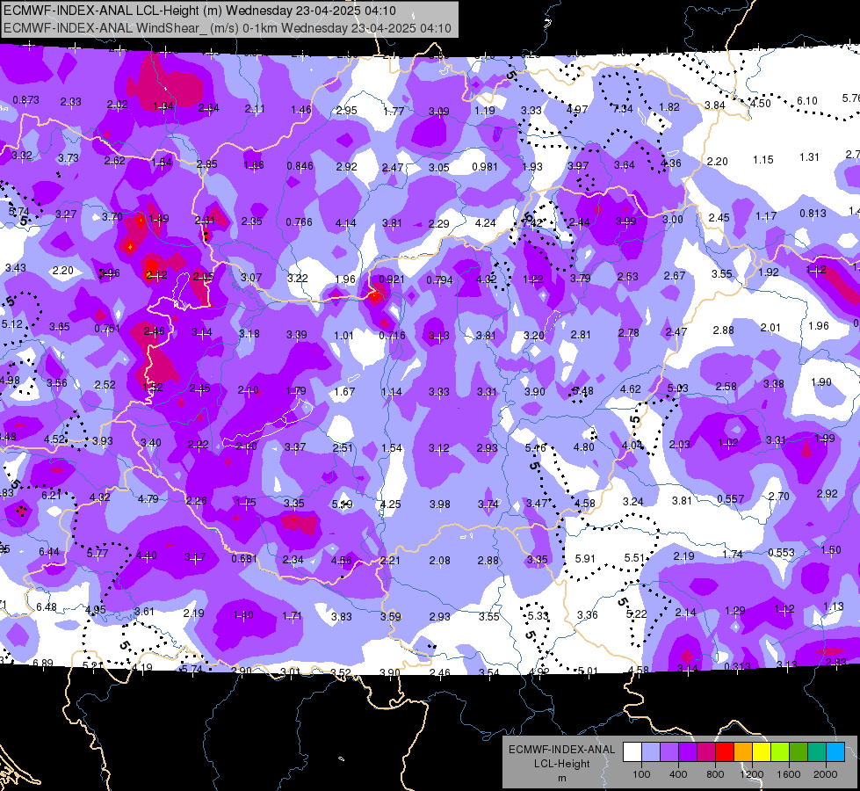Click the wind shear value '4.98'
This screenshot has height=791, width=860.
pos(10,381)
